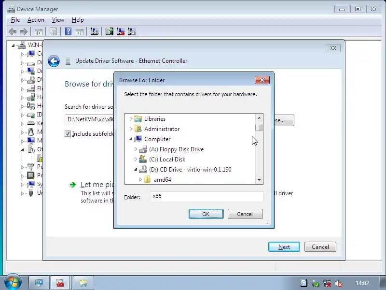Select the processor chip icon in Device Manager tree

[31, 175]
